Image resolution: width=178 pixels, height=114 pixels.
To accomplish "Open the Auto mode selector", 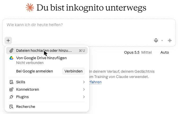I will pyautogui.click(x=164, y=52).
